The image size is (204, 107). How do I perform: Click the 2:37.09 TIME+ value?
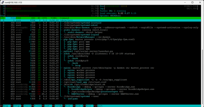click(54, 94)
